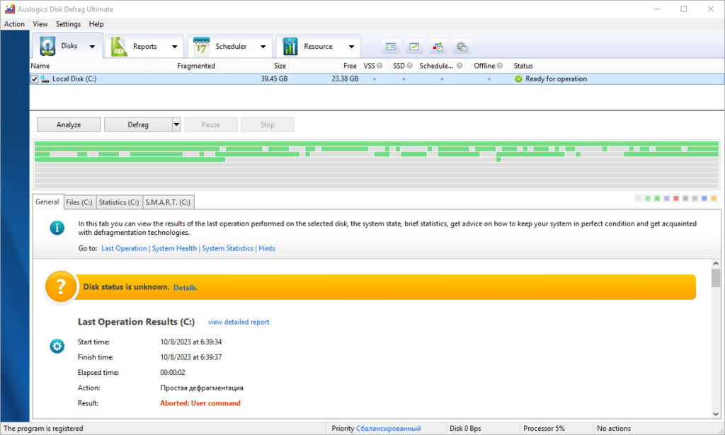Toggle VSS indicator for Local Disk (C:)
Viewport: 725px width, 435px height.
pyautogui.click(x=374, y=79)
